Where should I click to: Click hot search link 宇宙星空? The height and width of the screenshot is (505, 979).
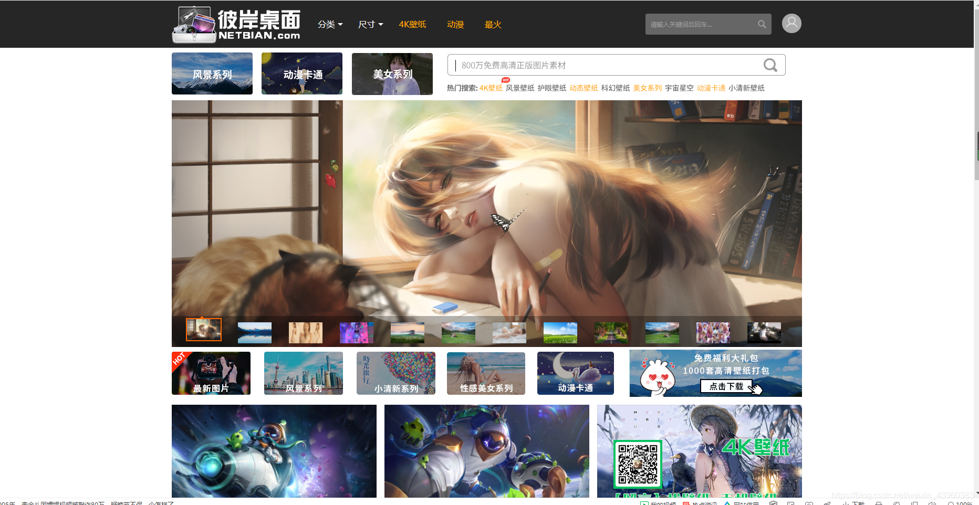tap(679, 88)
